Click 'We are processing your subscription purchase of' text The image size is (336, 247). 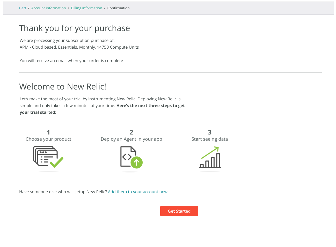point(67,40)
